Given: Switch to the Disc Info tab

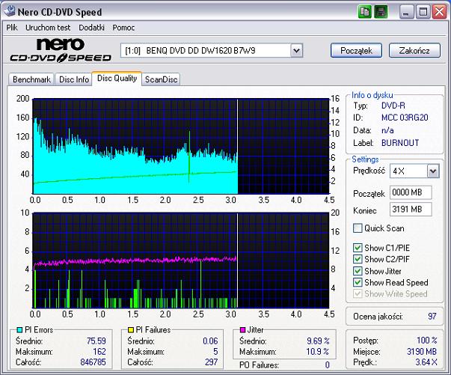Looking at the screenshot, I should click(x=73, y=79).
